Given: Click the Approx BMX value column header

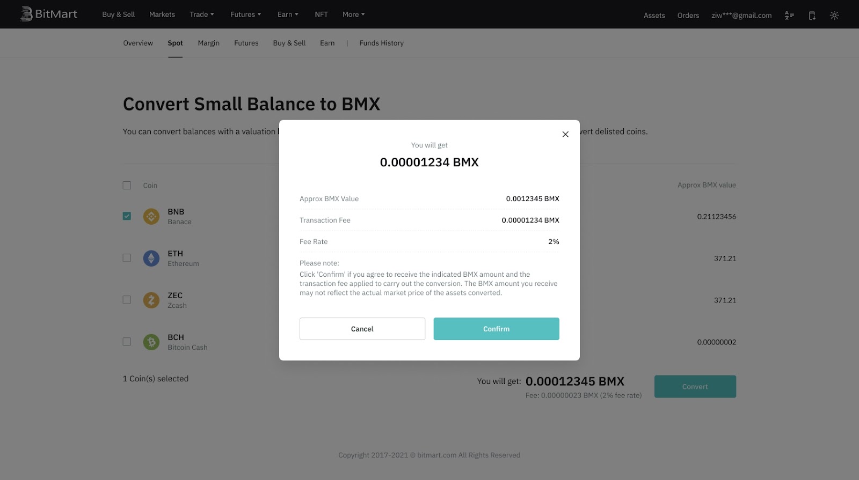Looking at the screenshot, I should click(707, 185).
